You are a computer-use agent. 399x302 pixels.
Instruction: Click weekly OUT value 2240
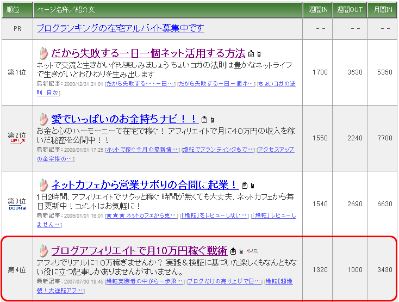(x=355, y=138)
